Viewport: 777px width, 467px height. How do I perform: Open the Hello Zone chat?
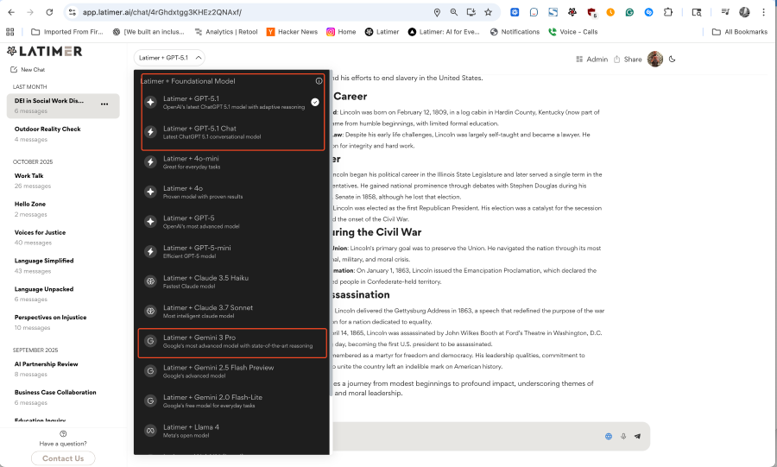tap(63, 209)
